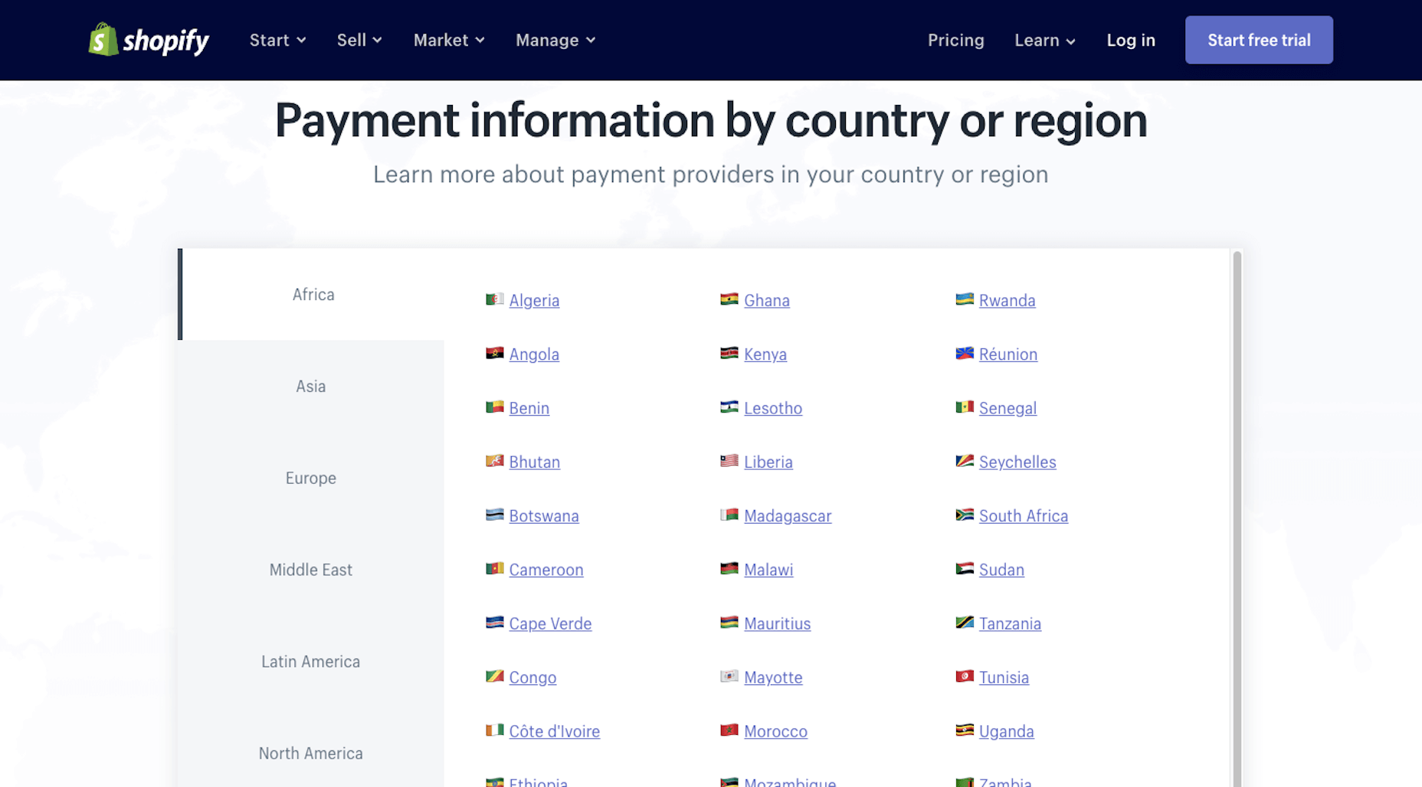
Task: Click the South Africa flag icon
Action: [x=965, y=514]
